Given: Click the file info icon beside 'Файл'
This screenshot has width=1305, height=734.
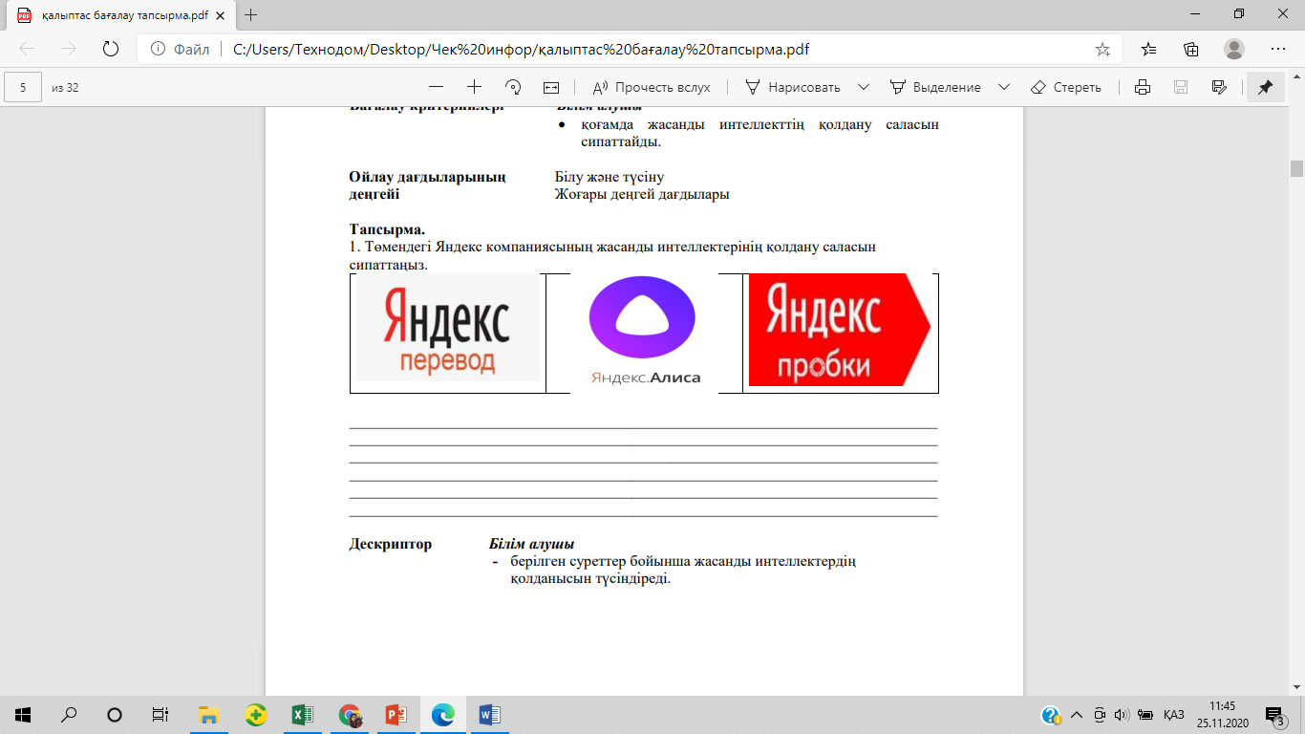Looking at the screenshot, I should (x=158, y=49).
